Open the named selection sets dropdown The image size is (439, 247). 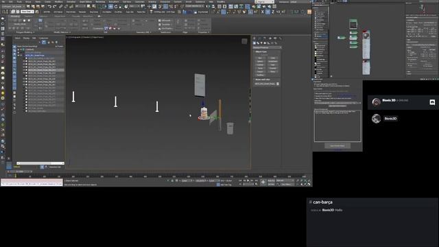[195, 6]
